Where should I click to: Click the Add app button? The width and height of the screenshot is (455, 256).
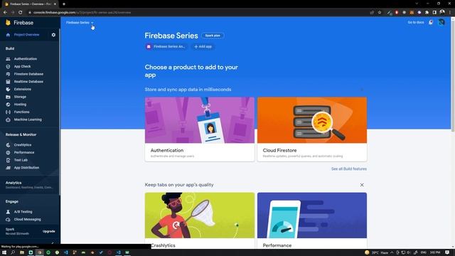click(x=203, y=46)
